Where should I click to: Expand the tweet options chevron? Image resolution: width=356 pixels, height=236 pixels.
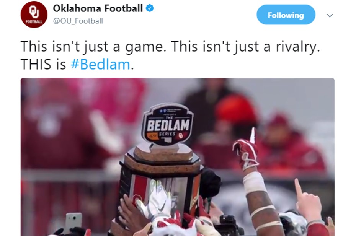click(330, 16)
